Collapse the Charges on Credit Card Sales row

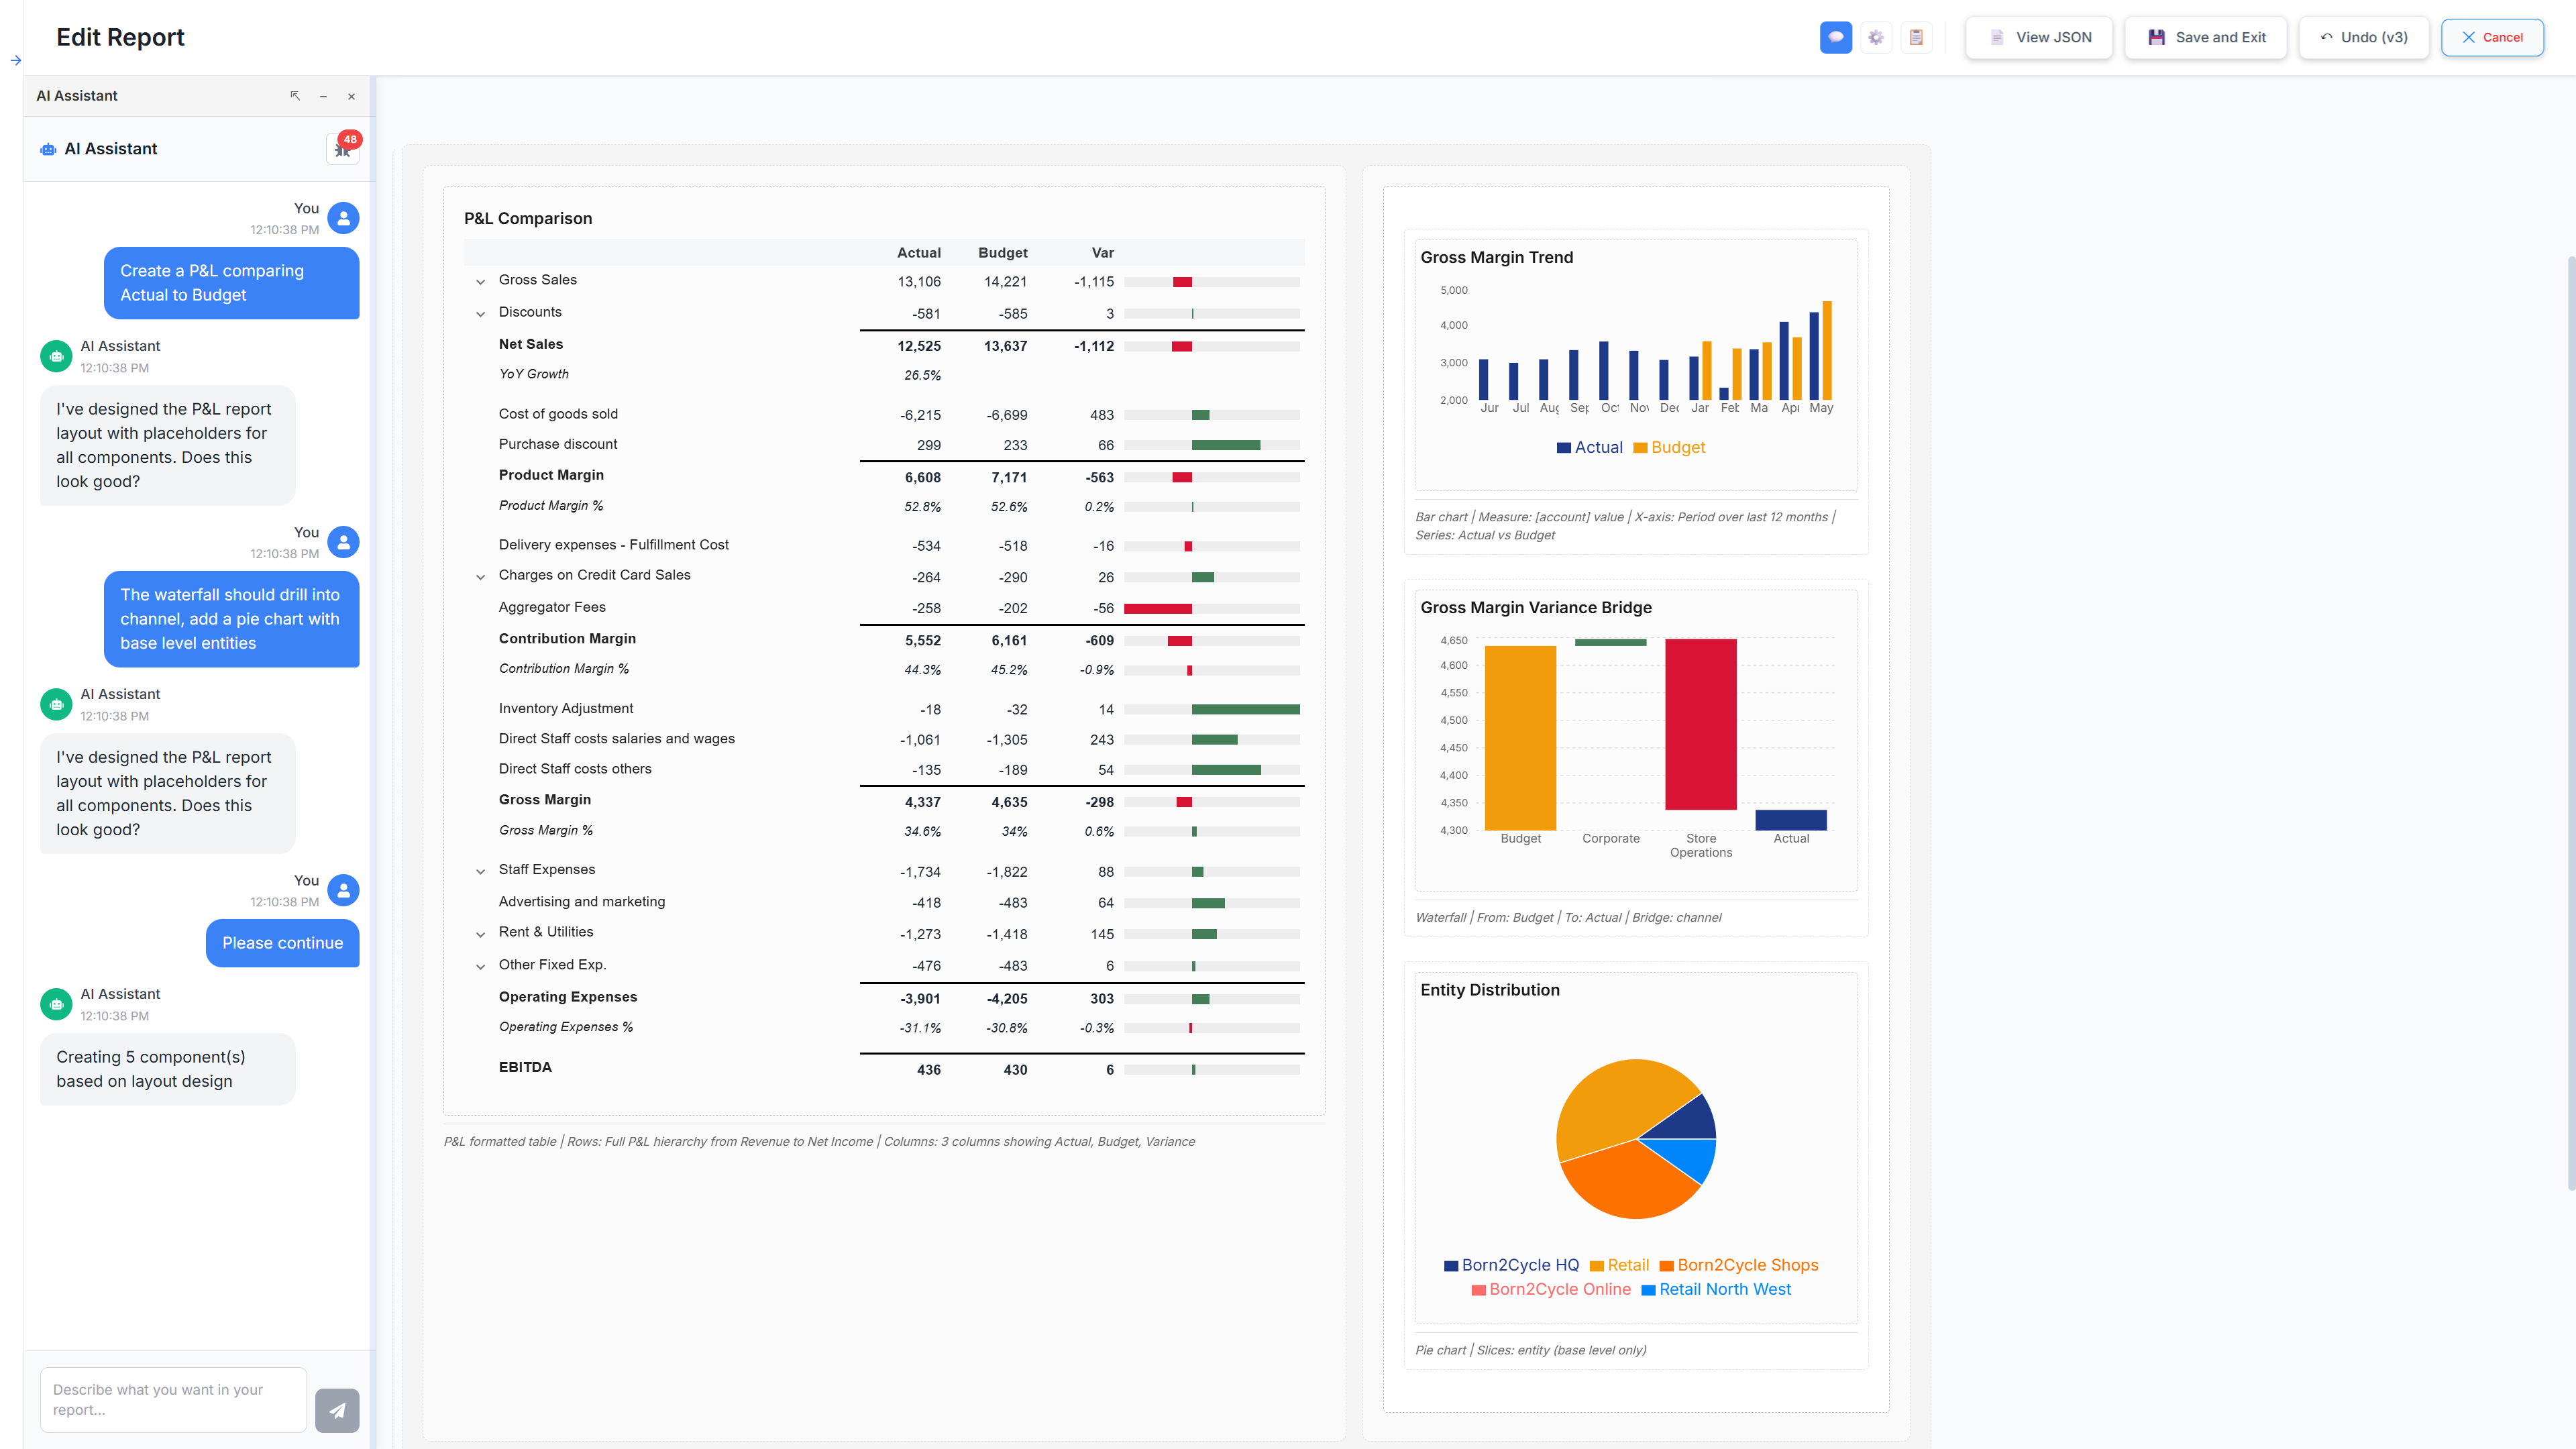pyautogui.click(x=481, y=576)
